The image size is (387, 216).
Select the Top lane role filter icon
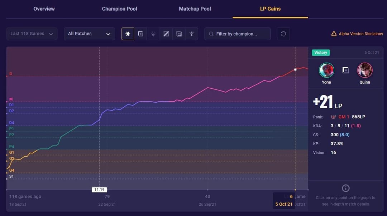140,34
